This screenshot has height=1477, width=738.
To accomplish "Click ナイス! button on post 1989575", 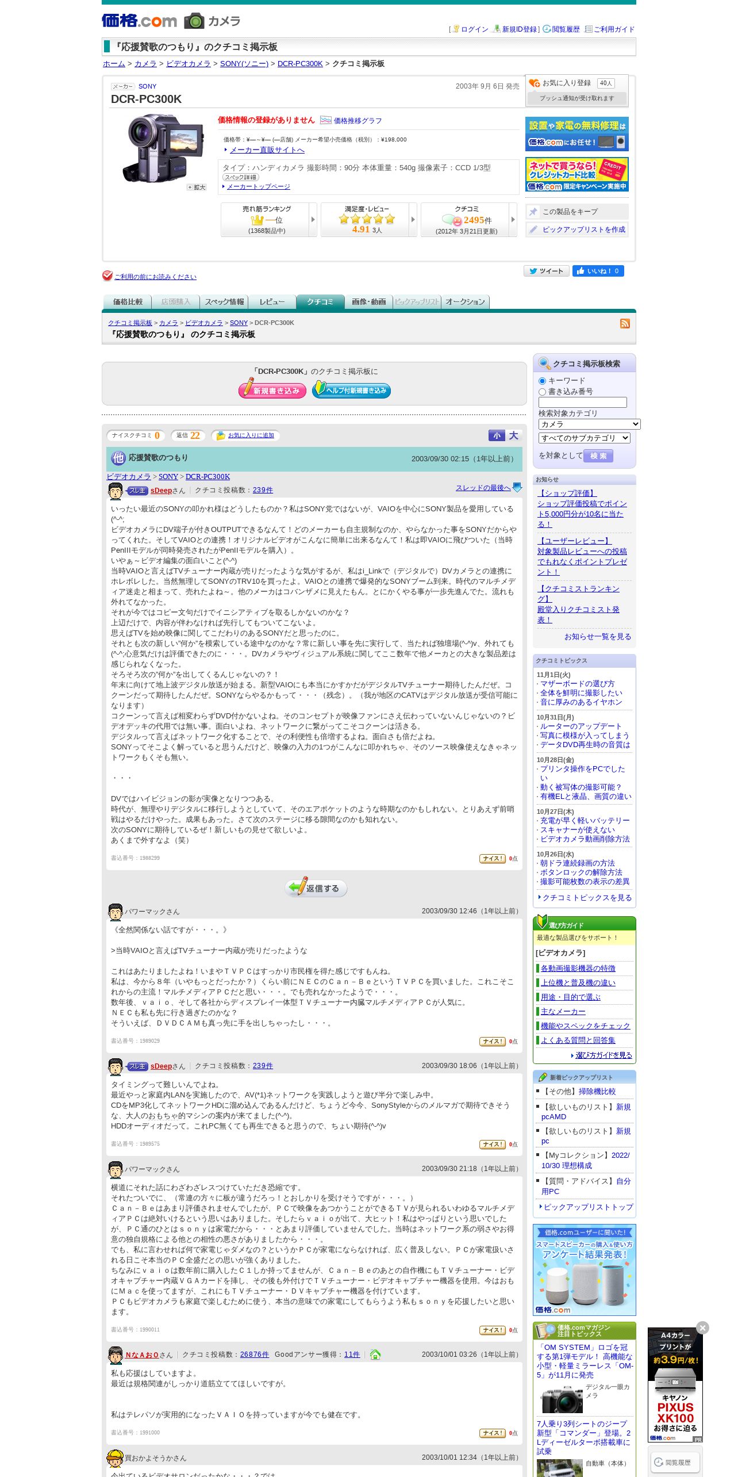I will pyautogui.click(x=493, y=1145).
